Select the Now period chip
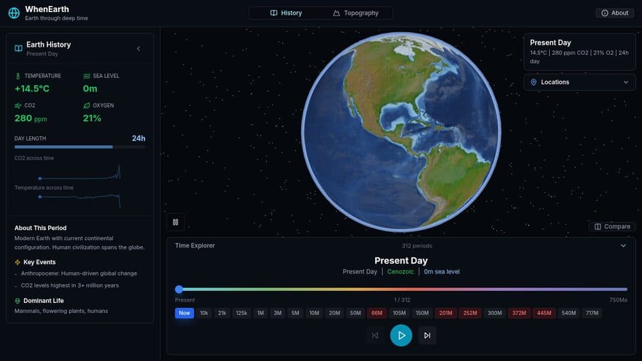The width and height of the screenshot is (642, 361). point(185,313)
